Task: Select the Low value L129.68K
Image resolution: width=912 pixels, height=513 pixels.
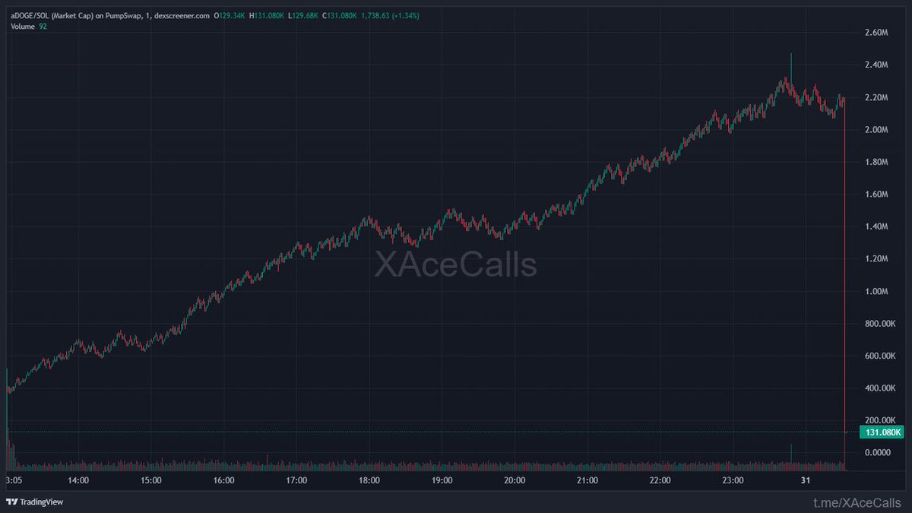Action: (x=305, y=15)
